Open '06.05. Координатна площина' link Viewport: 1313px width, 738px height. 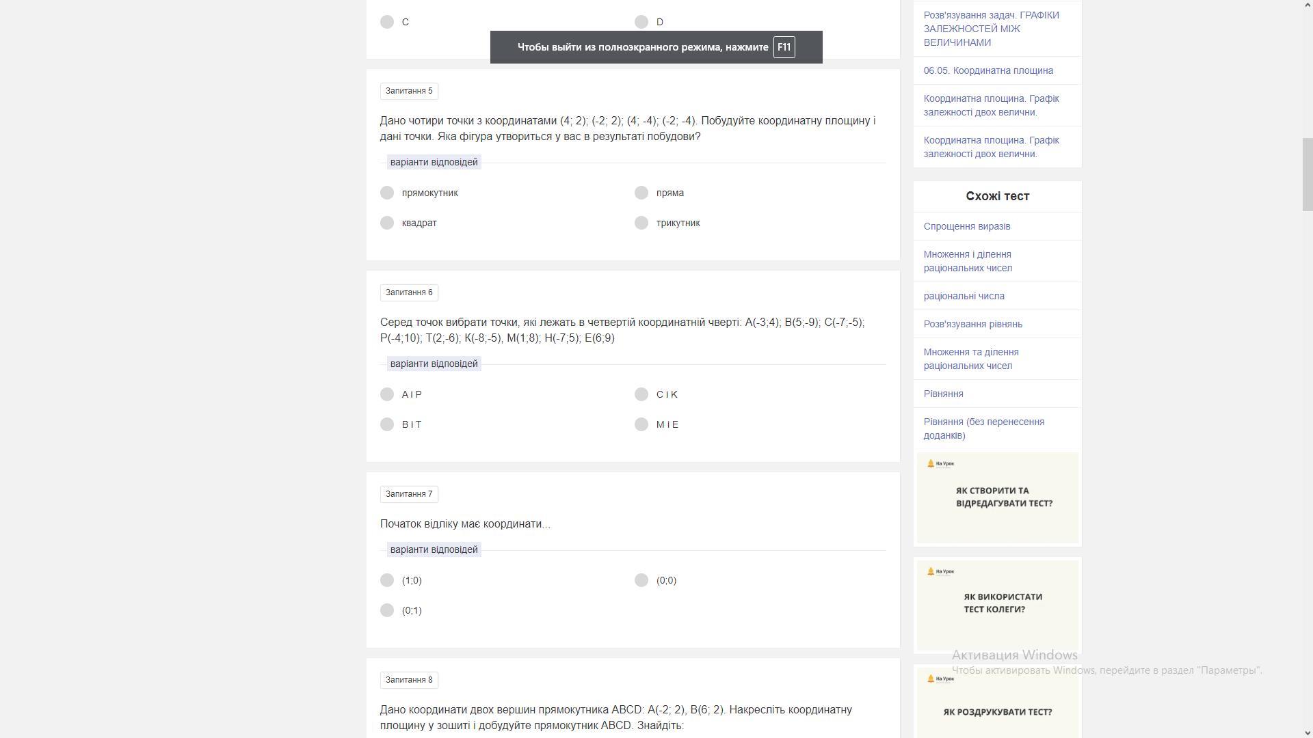[x=987, y=70]
